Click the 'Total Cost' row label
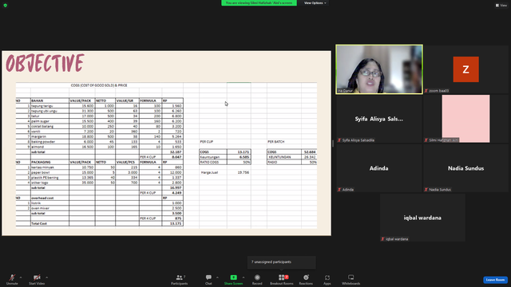Image resolution: width=511 pixels, height=287 pixels. [x=39, y=223]
